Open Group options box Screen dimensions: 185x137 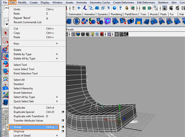(x=62, y=127)
